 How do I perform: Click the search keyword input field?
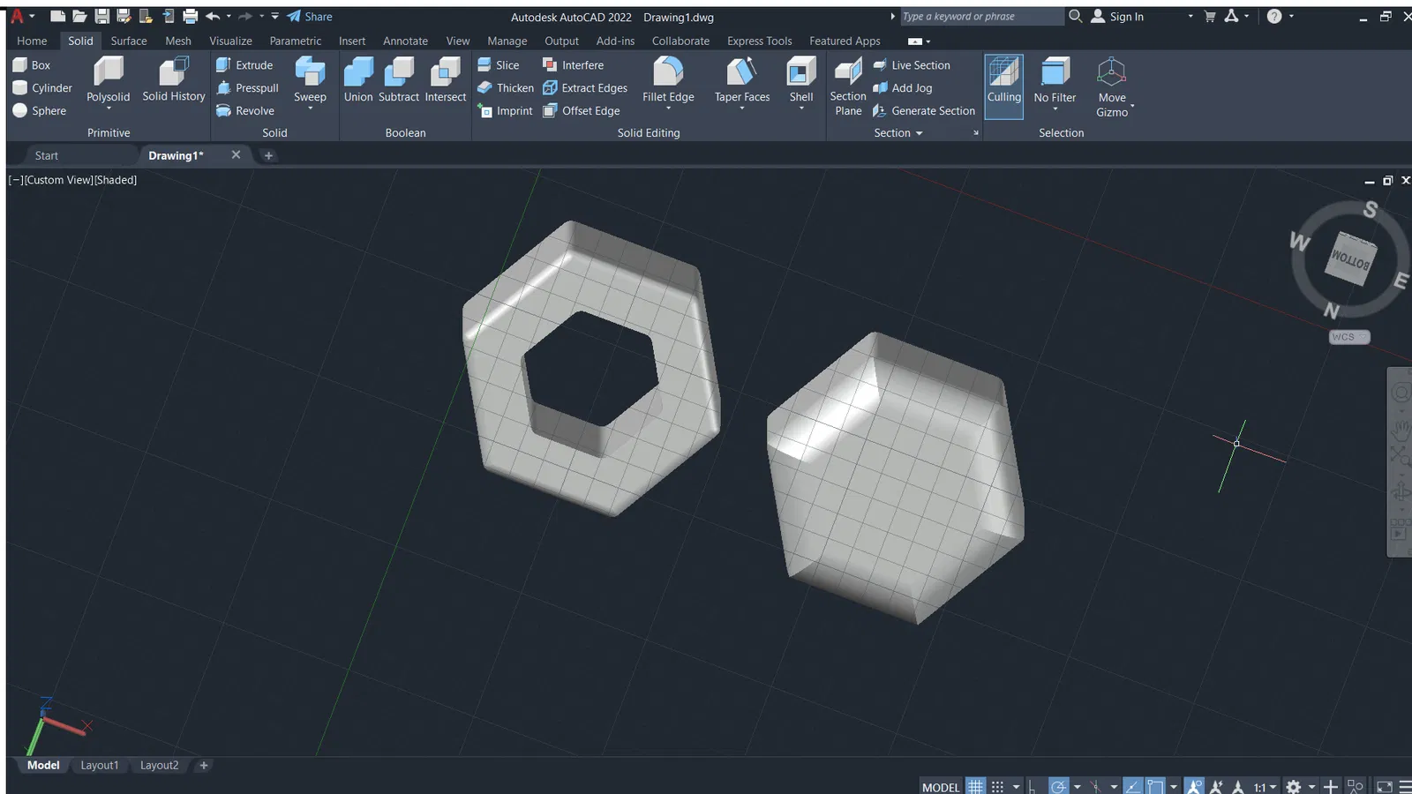(980, 17)
